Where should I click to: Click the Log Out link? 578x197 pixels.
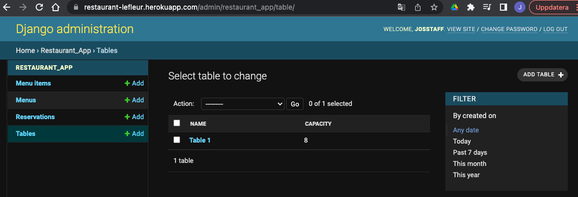(555, 29)
